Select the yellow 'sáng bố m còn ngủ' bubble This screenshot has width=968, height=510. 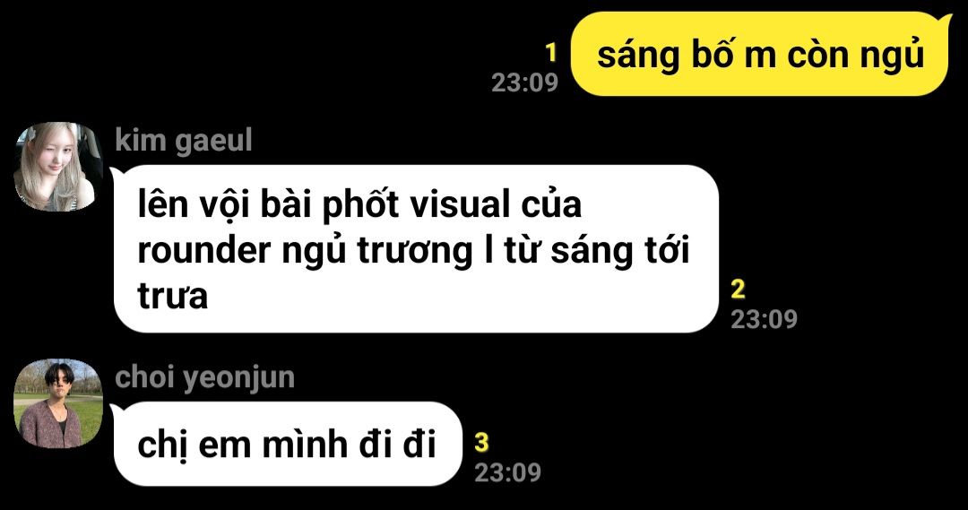(x=761, y=55)
